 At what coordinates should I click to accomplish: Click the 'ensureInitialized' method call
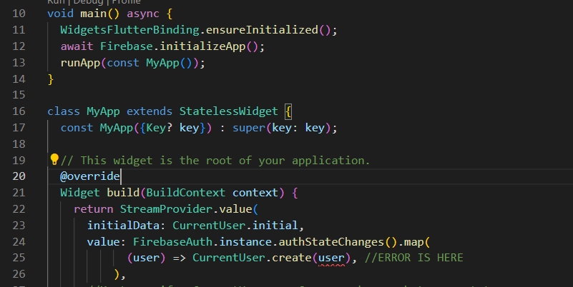(262, 30)
